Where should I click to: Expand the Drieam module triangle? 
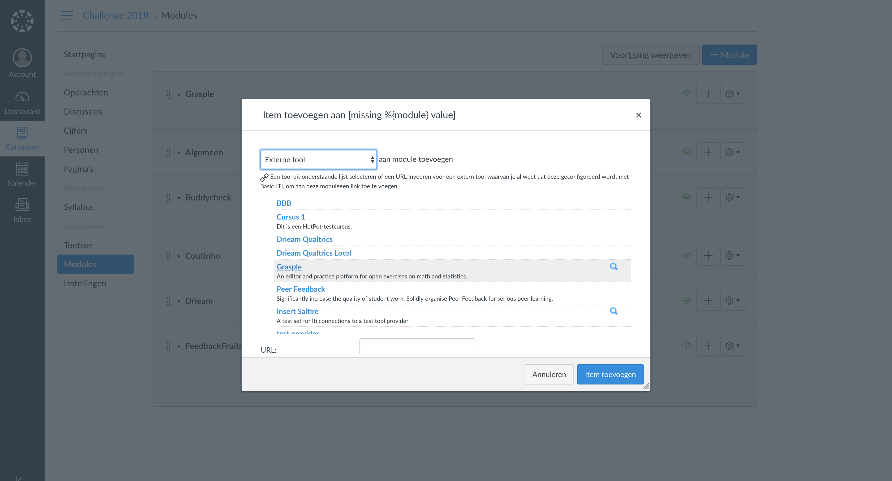(x=179, y=301)
